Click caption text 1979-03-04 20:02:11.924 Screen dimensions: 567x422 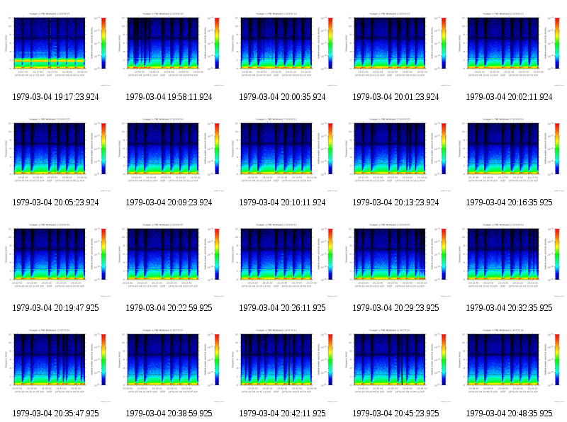click(509, 97)
